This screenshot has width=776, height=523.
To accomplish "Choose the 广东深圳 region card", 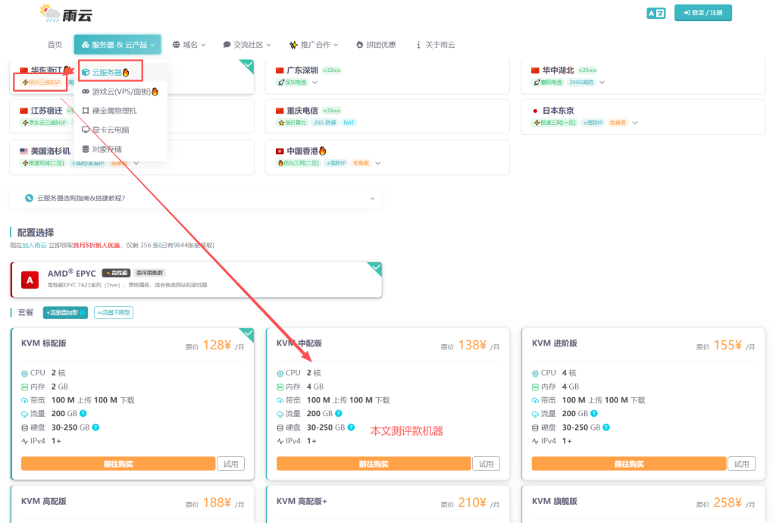I will [387, 77].
